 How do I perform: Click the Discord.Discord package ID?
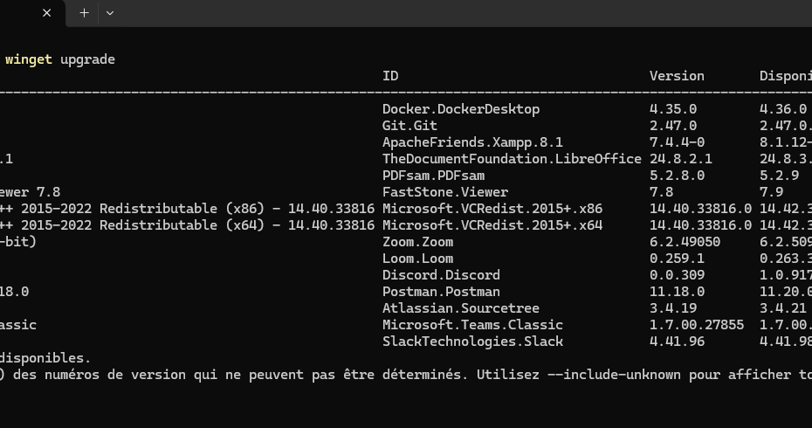(x=441, y=275)
